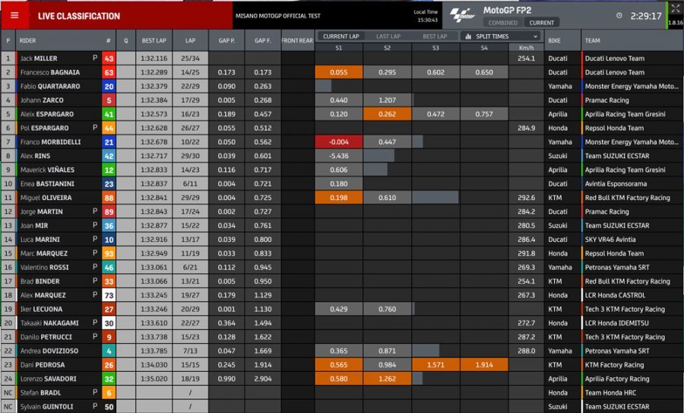The height and width of the screenshot is (413, 684).
Task: Open the hamburger menu
Action: (x=14, y=15)
